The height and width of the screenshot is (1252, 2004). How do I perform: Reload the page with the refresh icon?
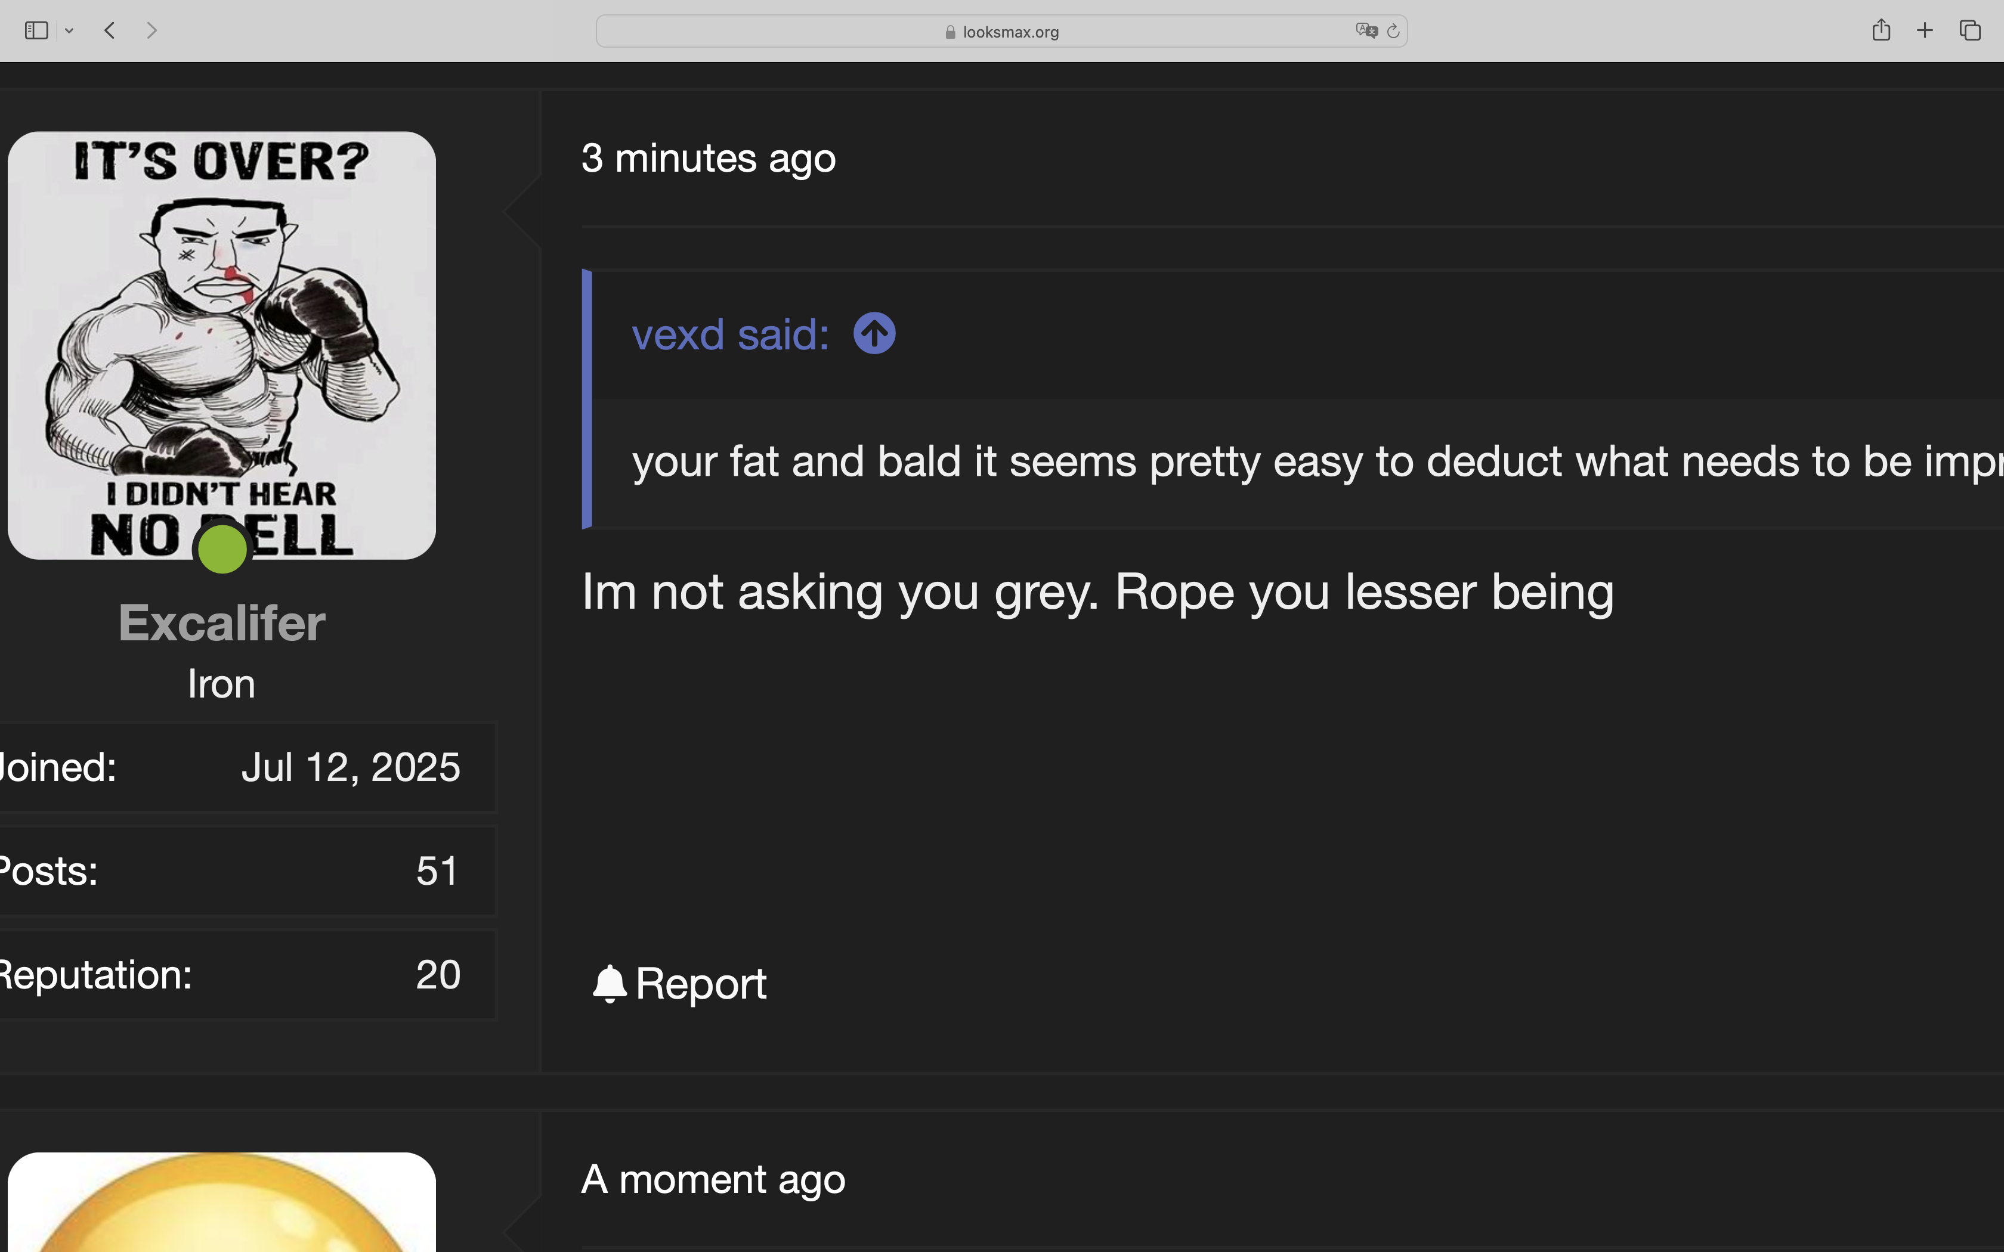[1393, 32]
